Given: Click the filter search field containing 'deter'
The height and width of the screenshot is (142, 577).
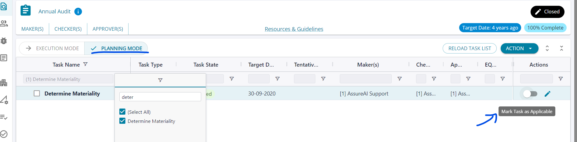Looking at the screenshot, I should (160, 97).
